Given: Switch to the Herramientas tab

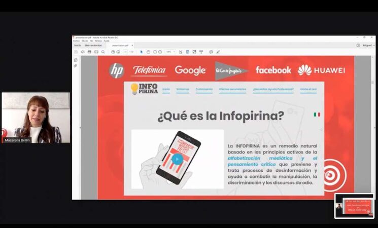Looking at the screenshot, I should click(93, 45).
